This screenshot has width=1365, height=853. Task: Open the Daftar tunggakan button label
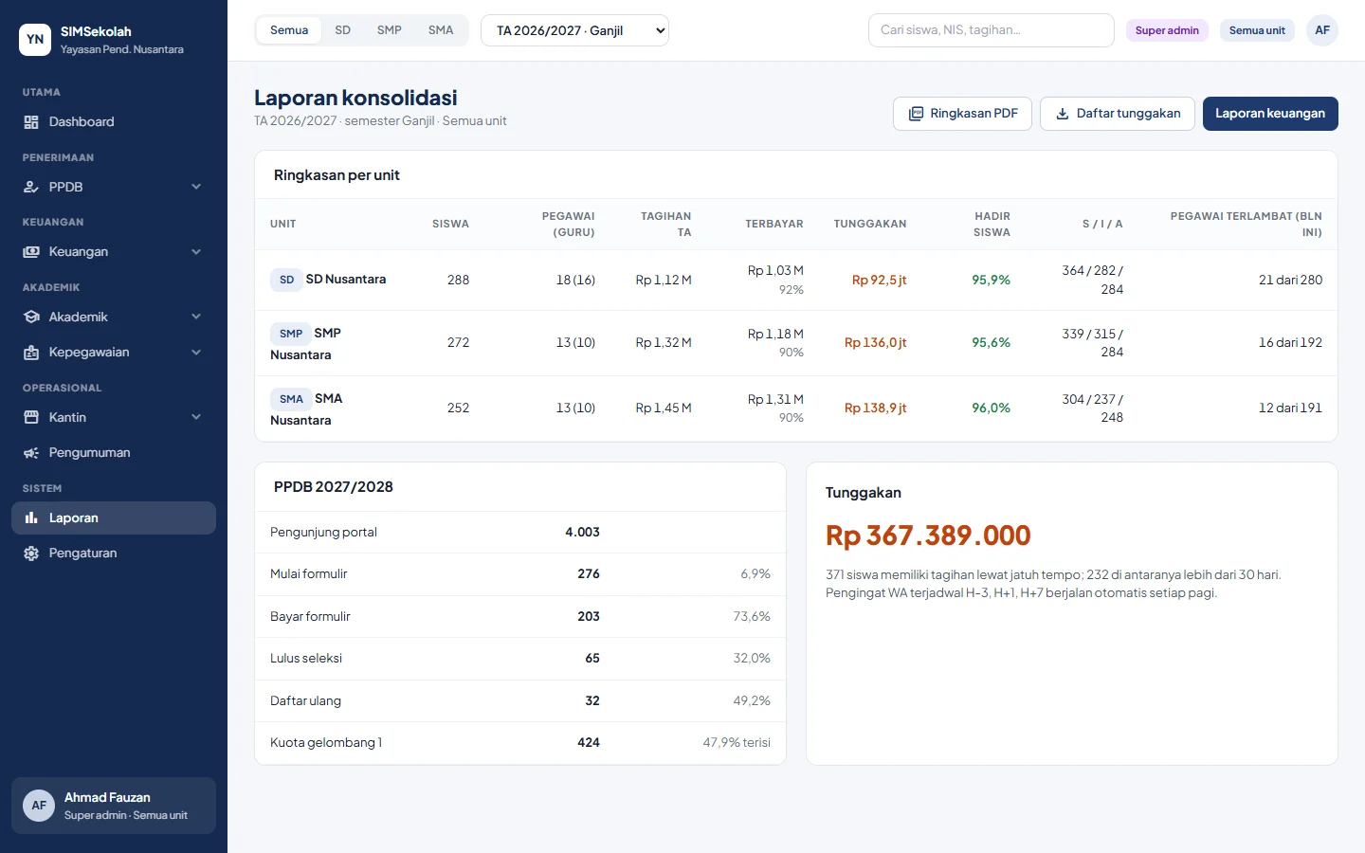coord(1128,114)
